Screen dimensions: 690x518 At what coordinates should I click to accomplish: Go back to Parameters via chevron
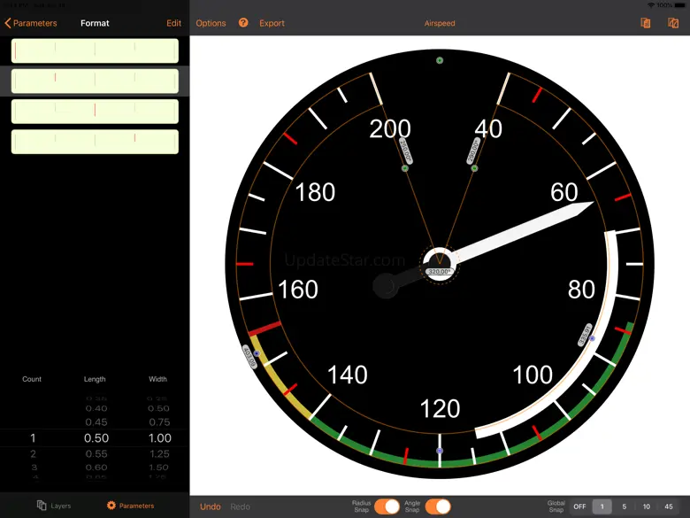(8, 23)
